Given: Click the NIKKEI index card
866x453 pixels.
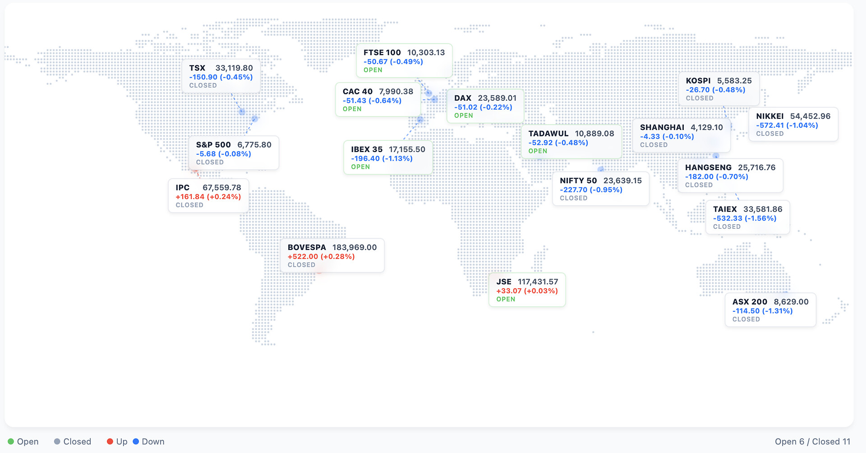Looking at the screenshot, I should (793, 125).
